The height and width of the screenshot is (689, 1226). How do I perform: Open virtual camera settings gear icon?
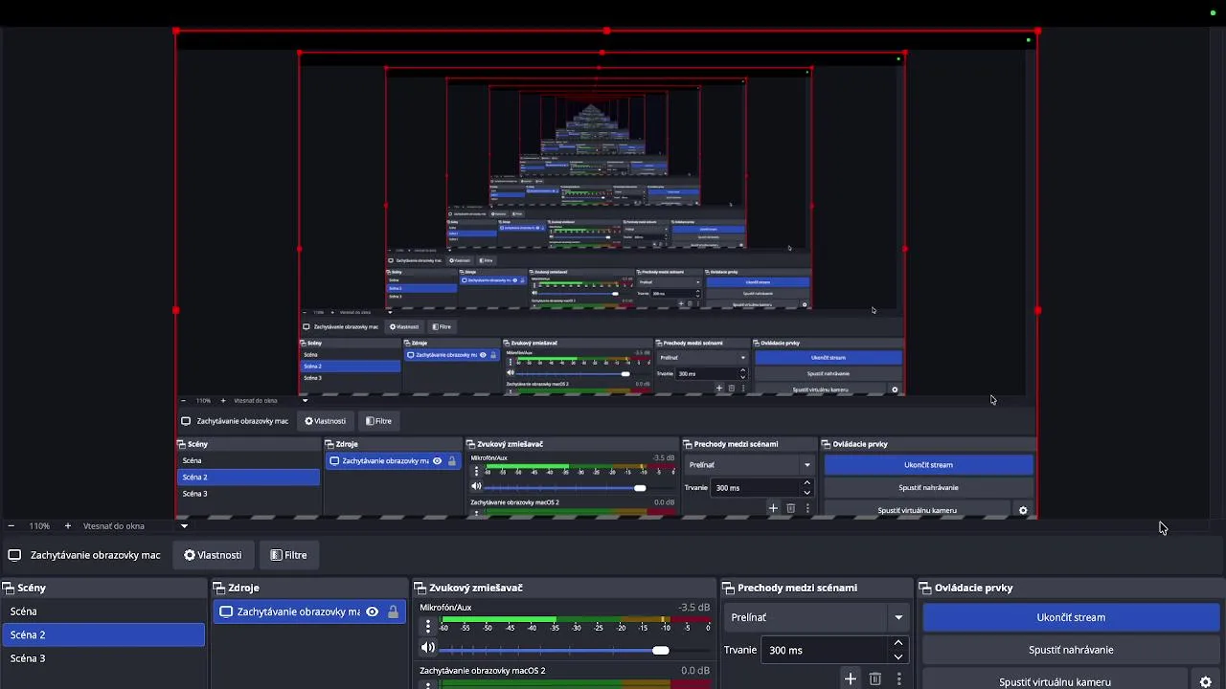(1206, 682)
